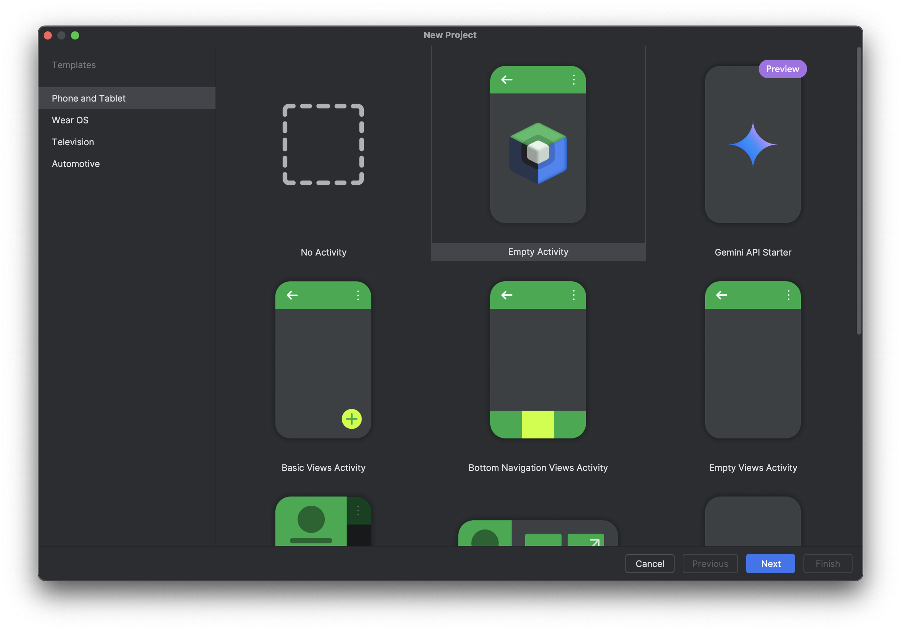Open the Television templates category
The height and width of the screenshot is (631, 901).
(x=73, y=142)
